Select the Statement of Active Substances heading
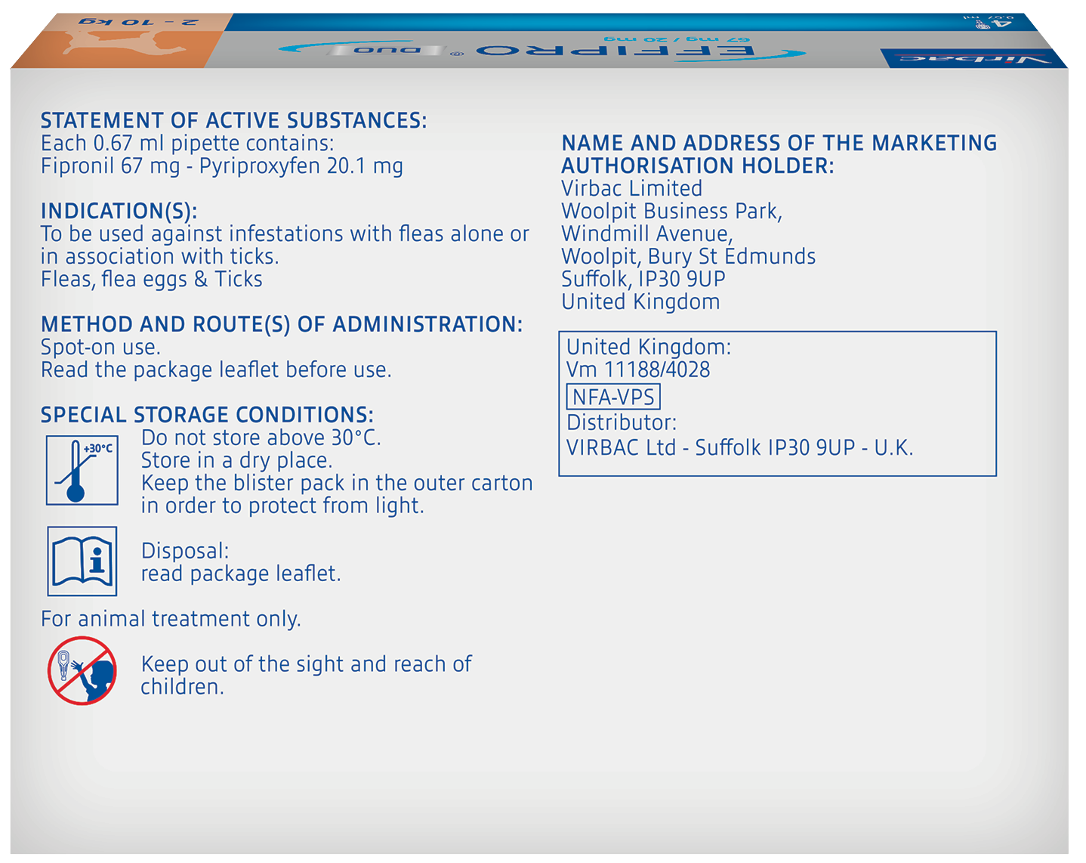 click(x=233, y=121)
